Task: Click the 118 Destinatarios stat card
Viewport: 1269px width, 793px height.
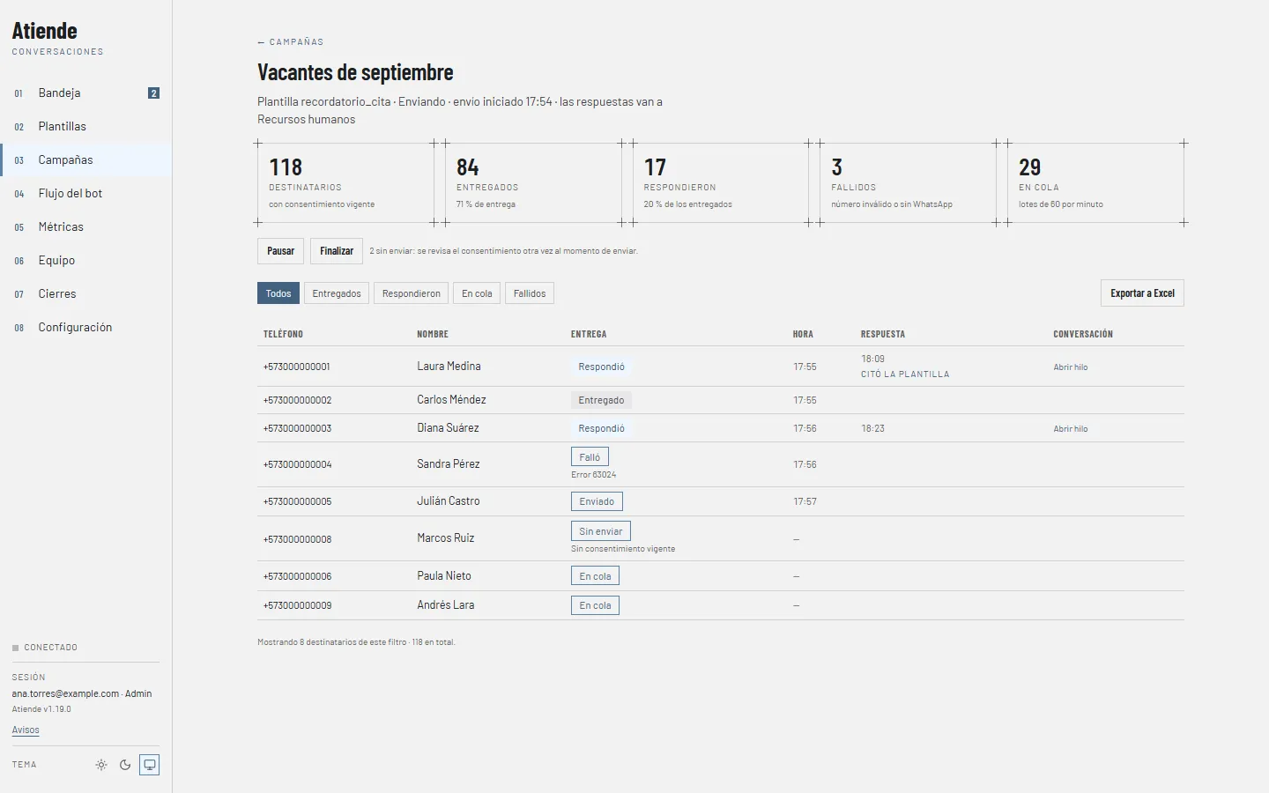Action: [x=345, y=183]
